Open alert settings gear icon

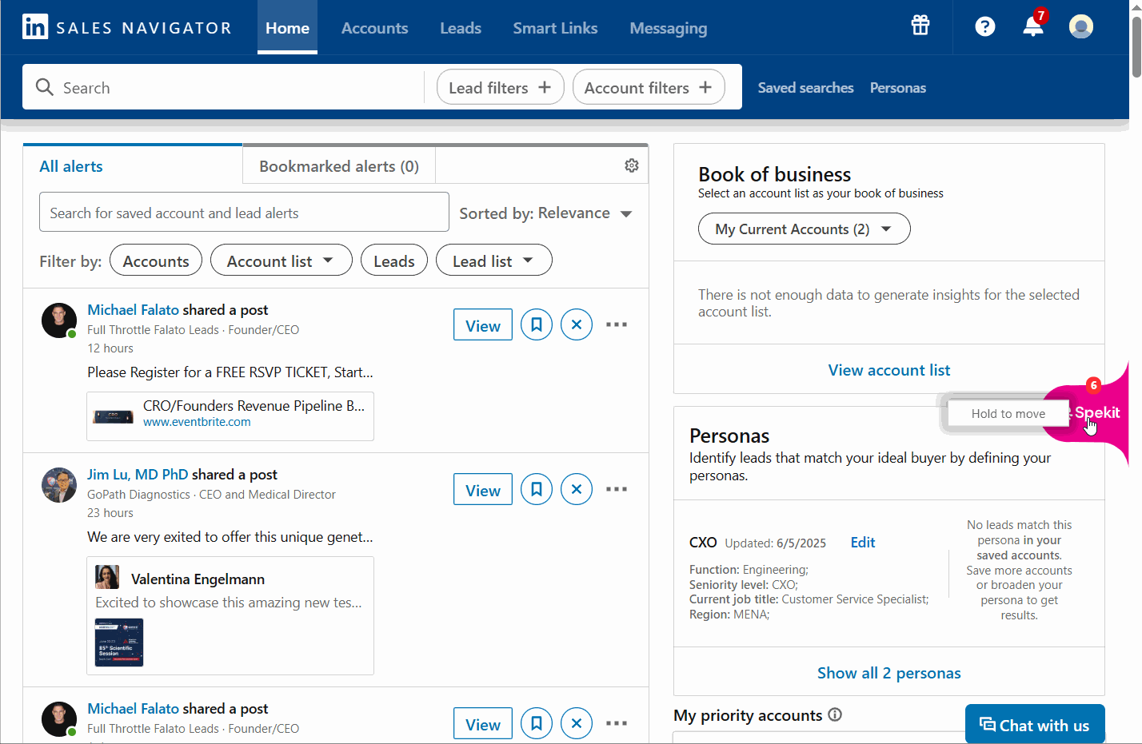pyautogui.click(x=632, y=165)
